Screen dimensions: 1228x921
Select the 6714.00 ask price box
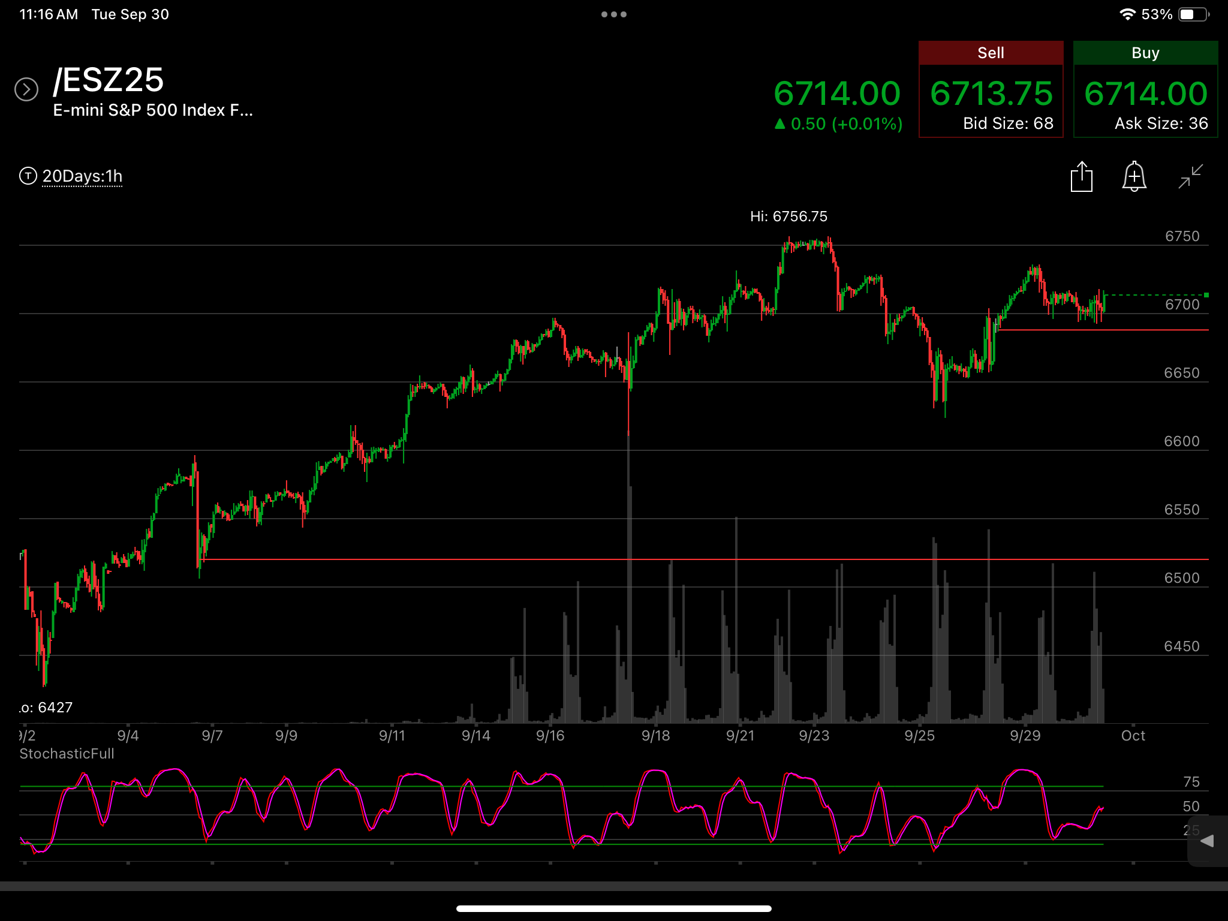[x=1145, y=101]
